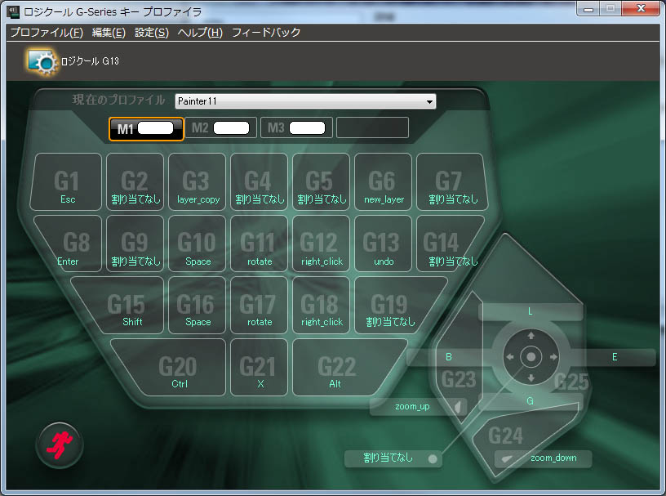Select the unassigned G9 key
Viewport: 666px width, 496px height.
[x=135, y=244]
